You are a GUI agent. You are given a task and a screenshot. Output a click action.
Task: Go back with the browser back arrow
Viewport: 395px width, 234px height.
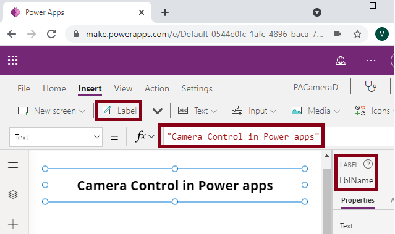[x=12, y=34]
